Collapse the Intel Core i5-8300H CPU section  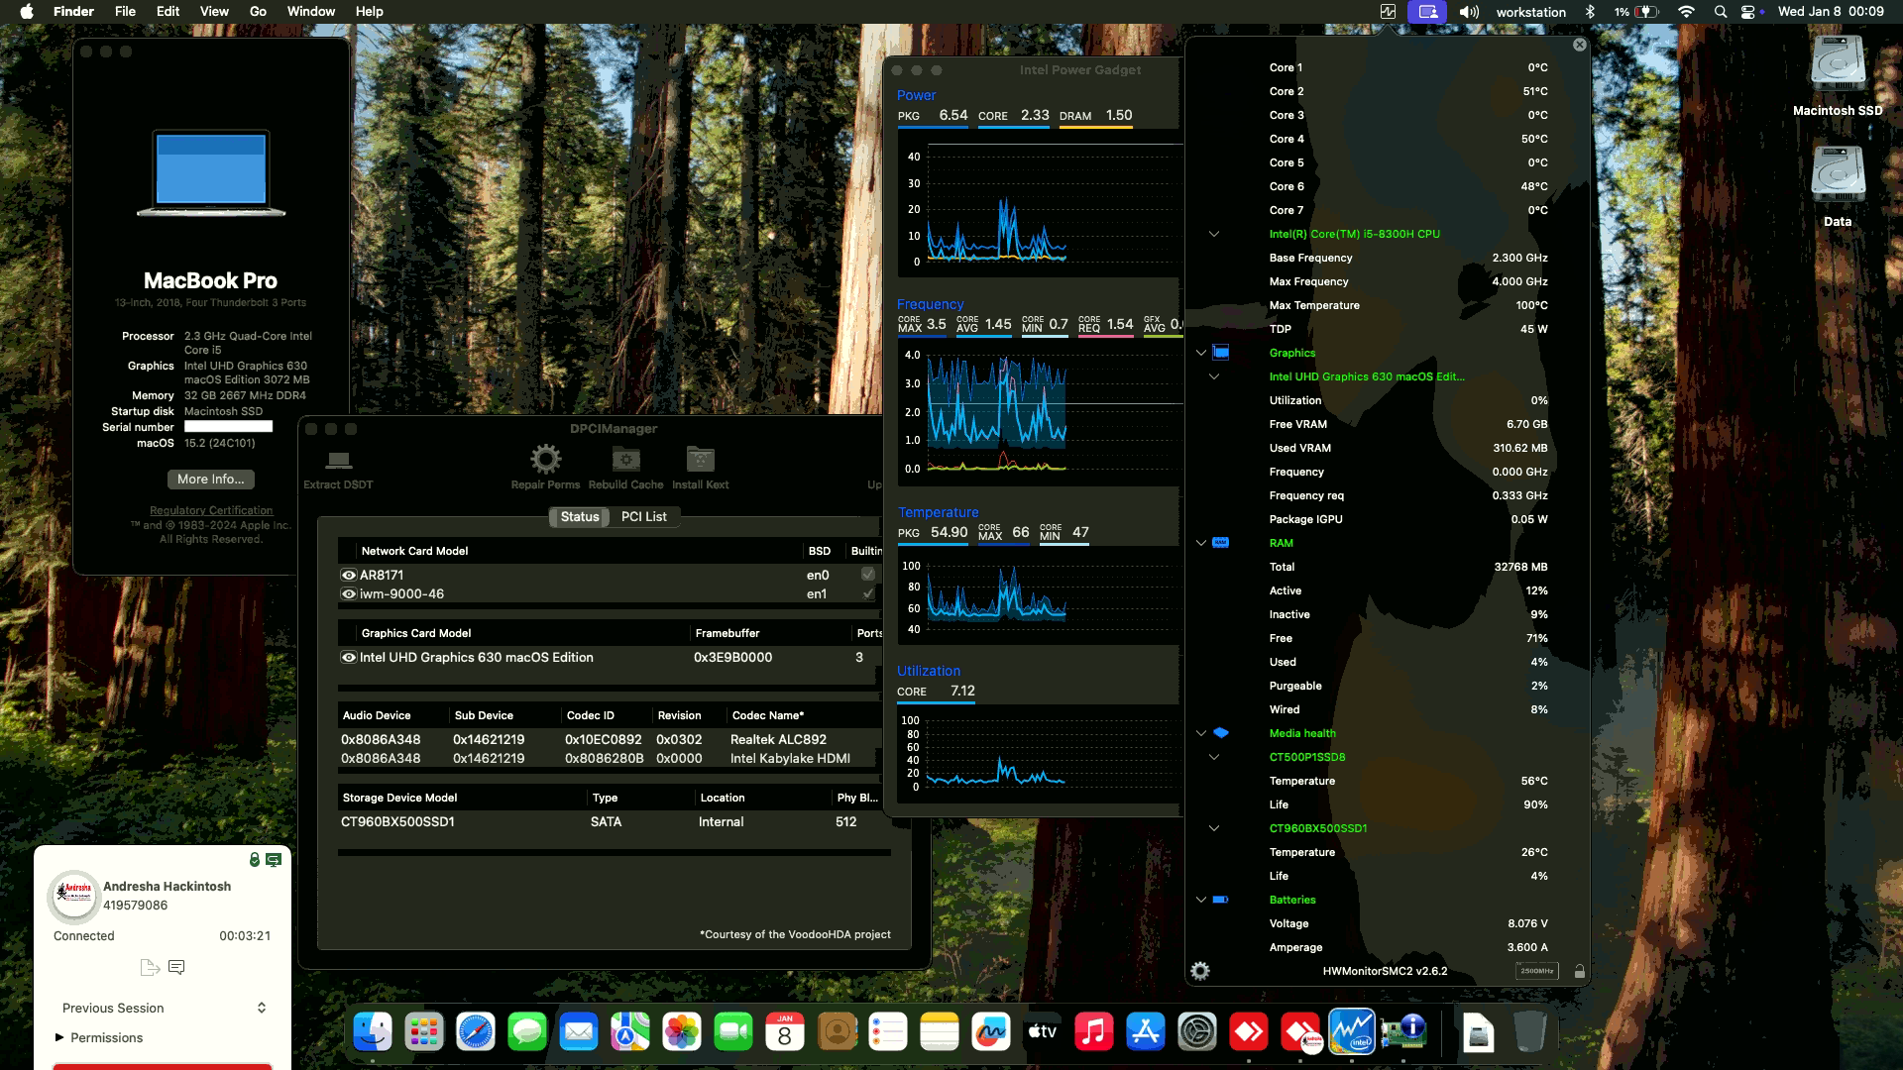click(1214, 234)
